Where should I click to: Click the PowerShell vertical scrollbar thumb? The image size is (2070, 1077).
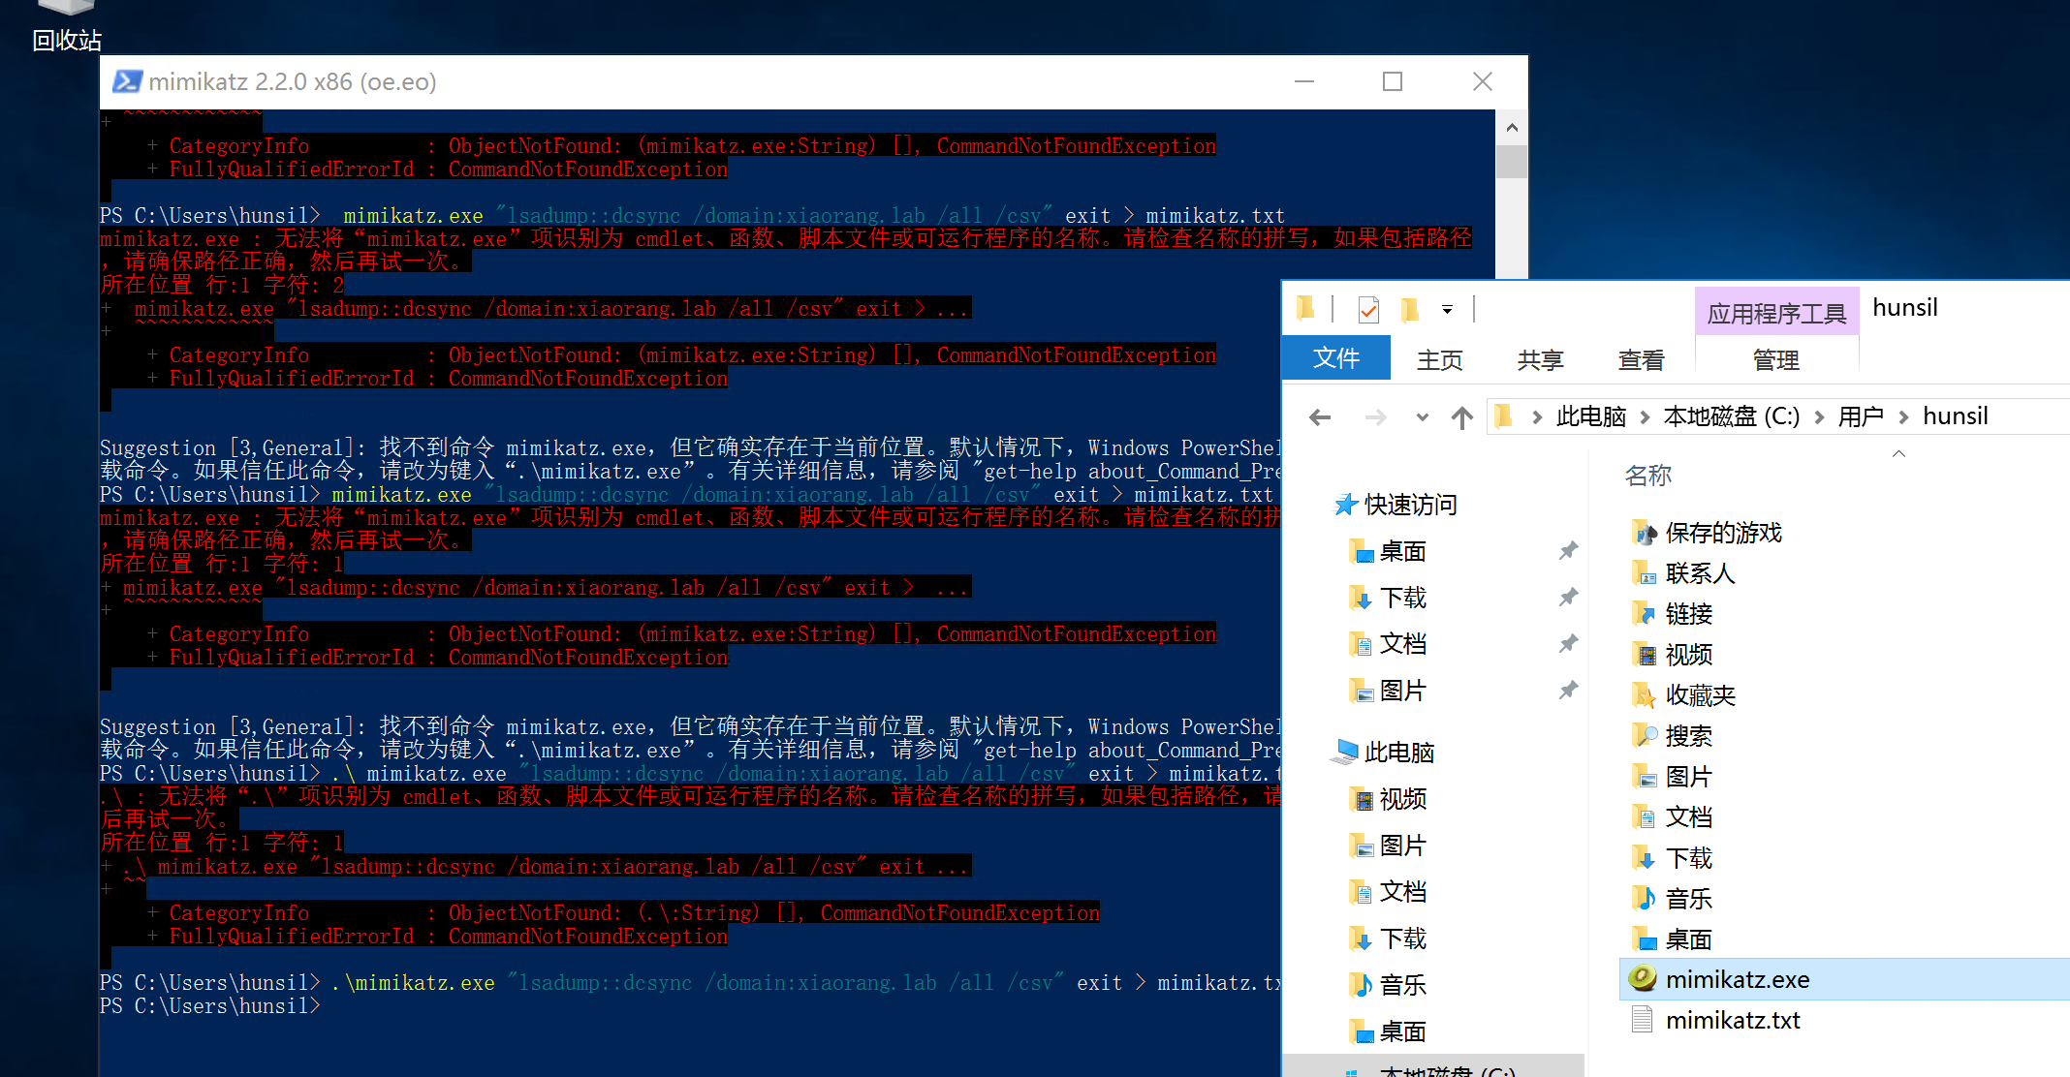pos(1512,162)
